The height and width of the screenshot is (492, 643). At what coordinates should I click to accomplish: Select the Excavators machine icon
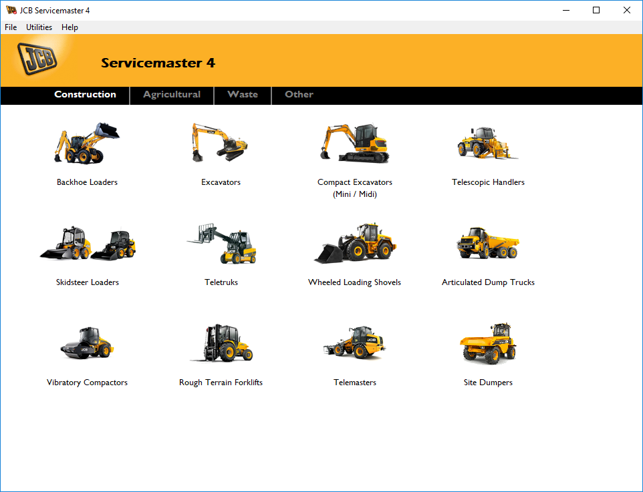[x=220, y=142]
